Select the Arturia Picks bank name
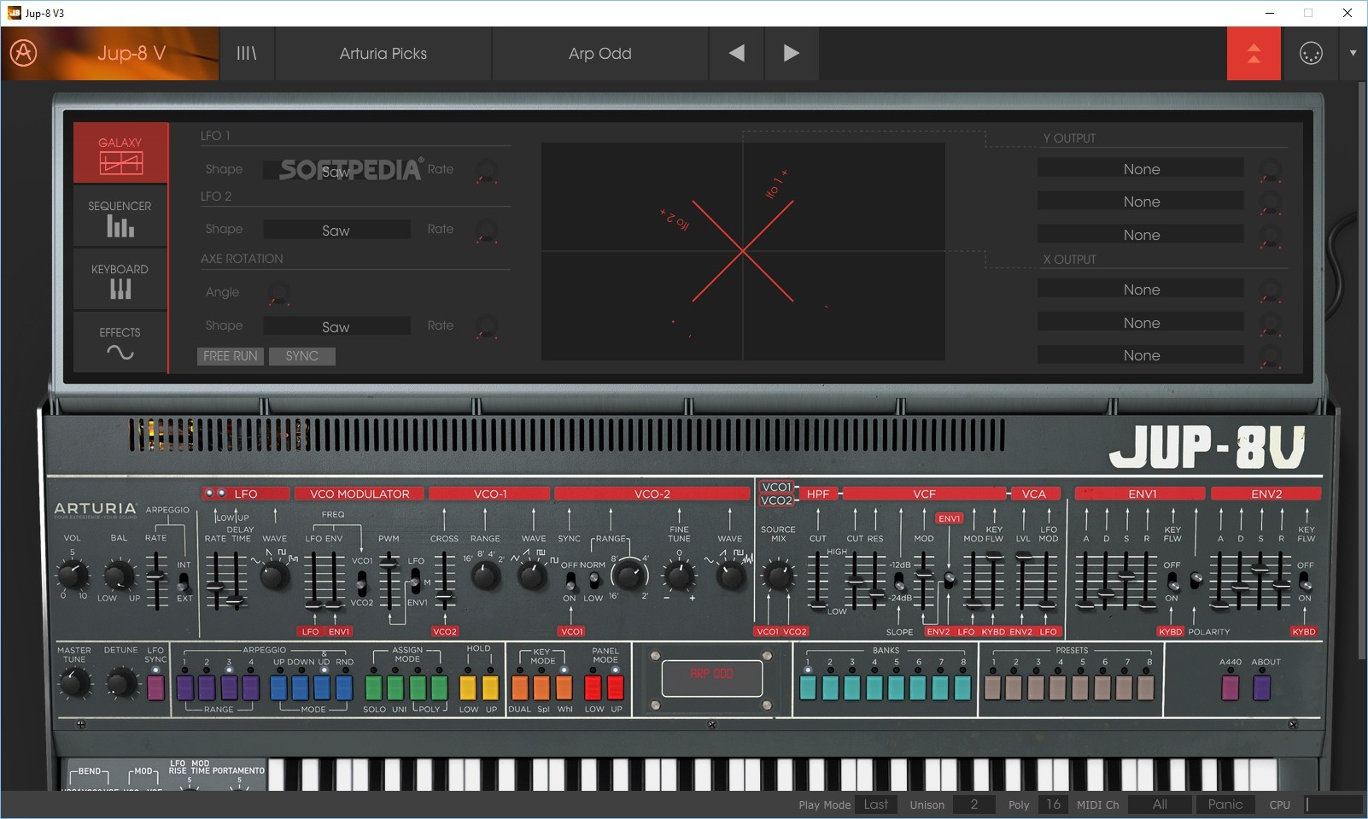Screen dimensions: 1368x819 (383, 53)
